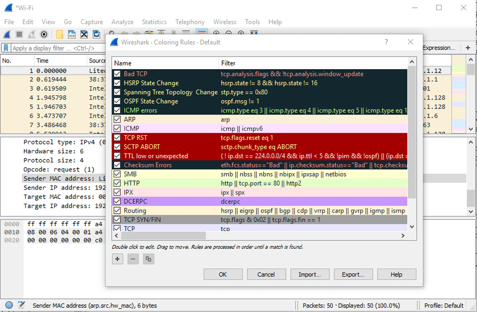Click OK in Coloring Rules dialog
477x312 pixels.
click(223, 274)
